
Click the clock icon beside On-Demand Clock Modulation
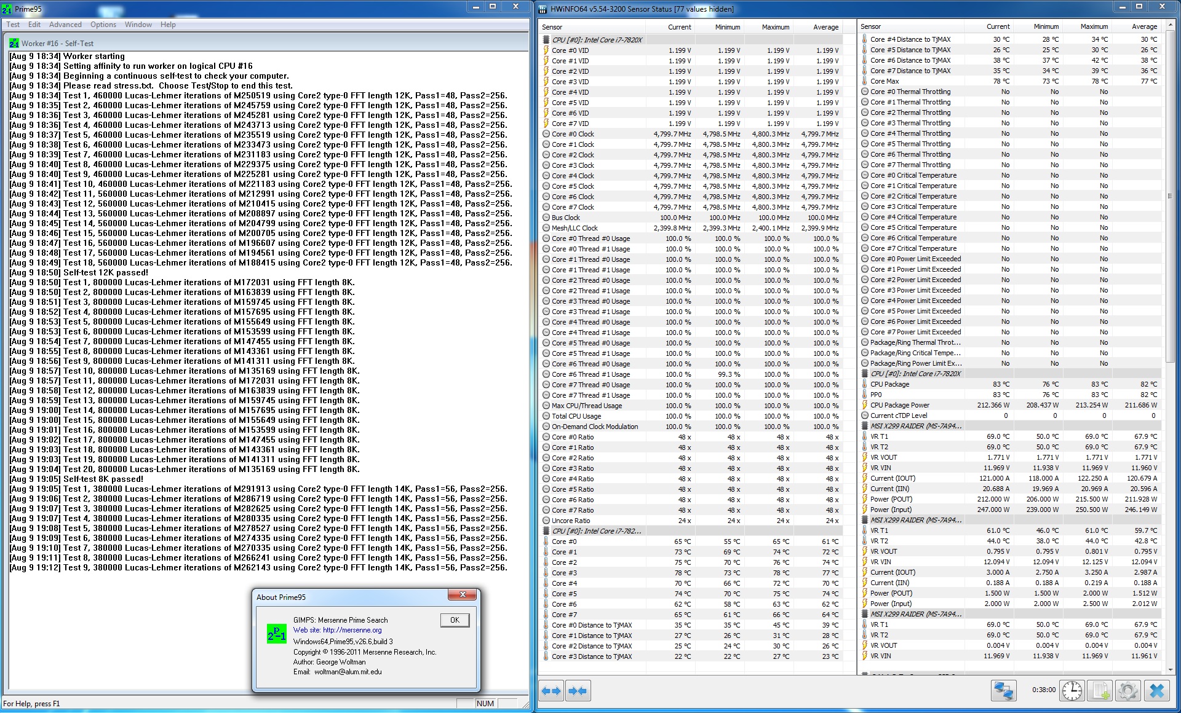(546, 427)
